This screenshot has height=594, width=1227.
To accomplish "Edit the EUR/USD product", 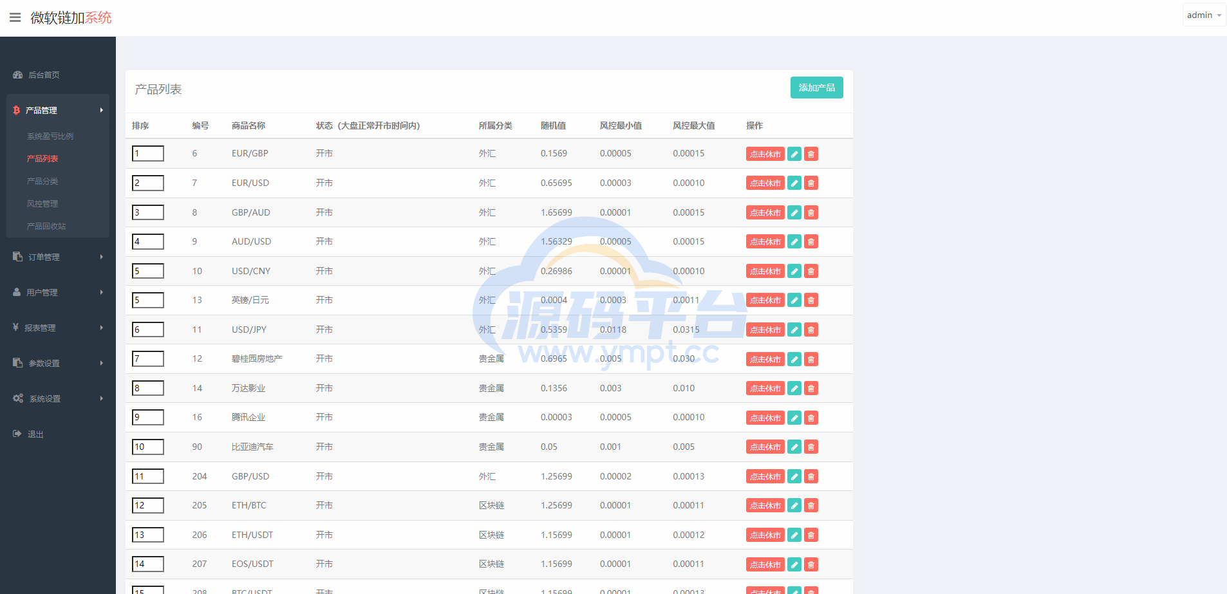I will (x=794, y=183).
